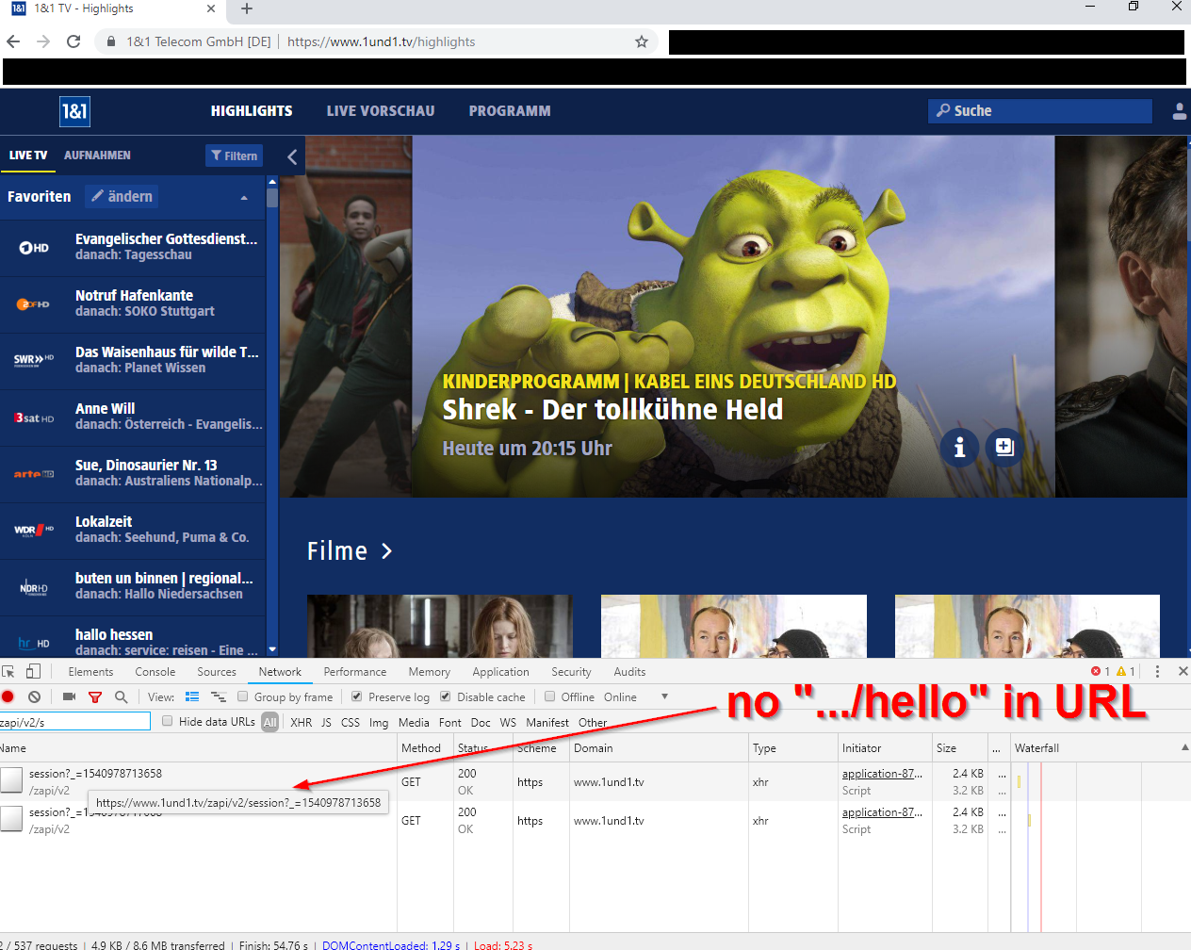This screenshot has width=1191, height=950.
Task: Open the Application tab
Action: (501, 672)
